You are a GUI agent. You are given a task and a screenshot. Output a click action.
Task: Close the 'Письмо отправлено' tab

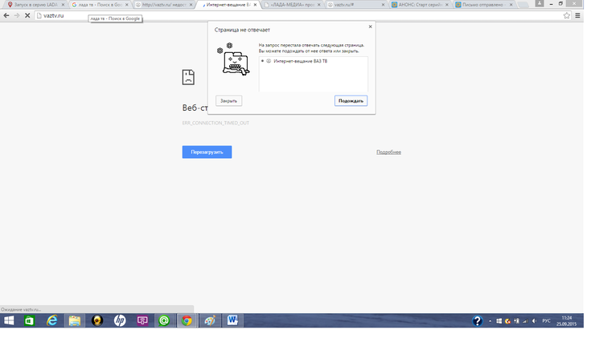(x=511, y=5)
